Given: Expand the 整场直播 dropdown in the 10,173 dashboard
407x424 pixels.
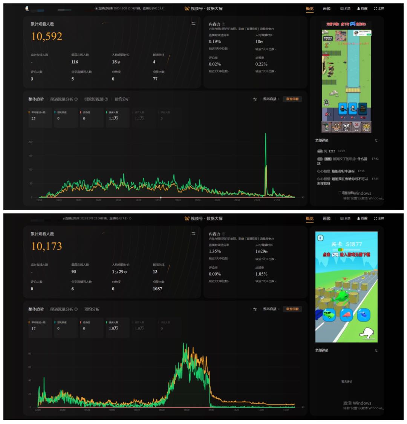Looking at the screenshot, I should (271, 309).
